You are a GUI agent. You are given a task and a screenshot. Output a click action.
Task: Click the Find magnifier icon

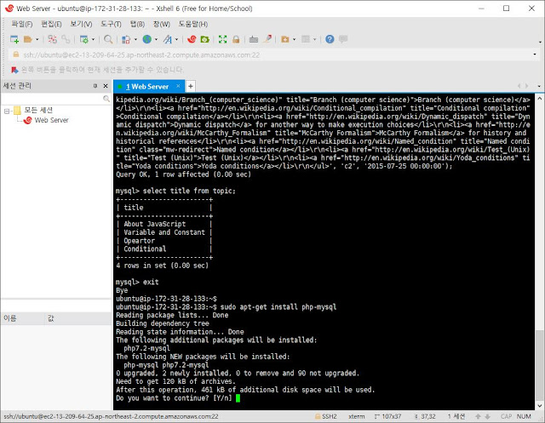[108, 39]
